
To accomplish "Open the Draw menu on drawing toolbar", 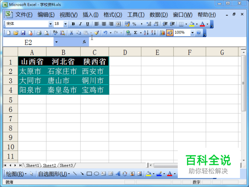I will [16, 174].
